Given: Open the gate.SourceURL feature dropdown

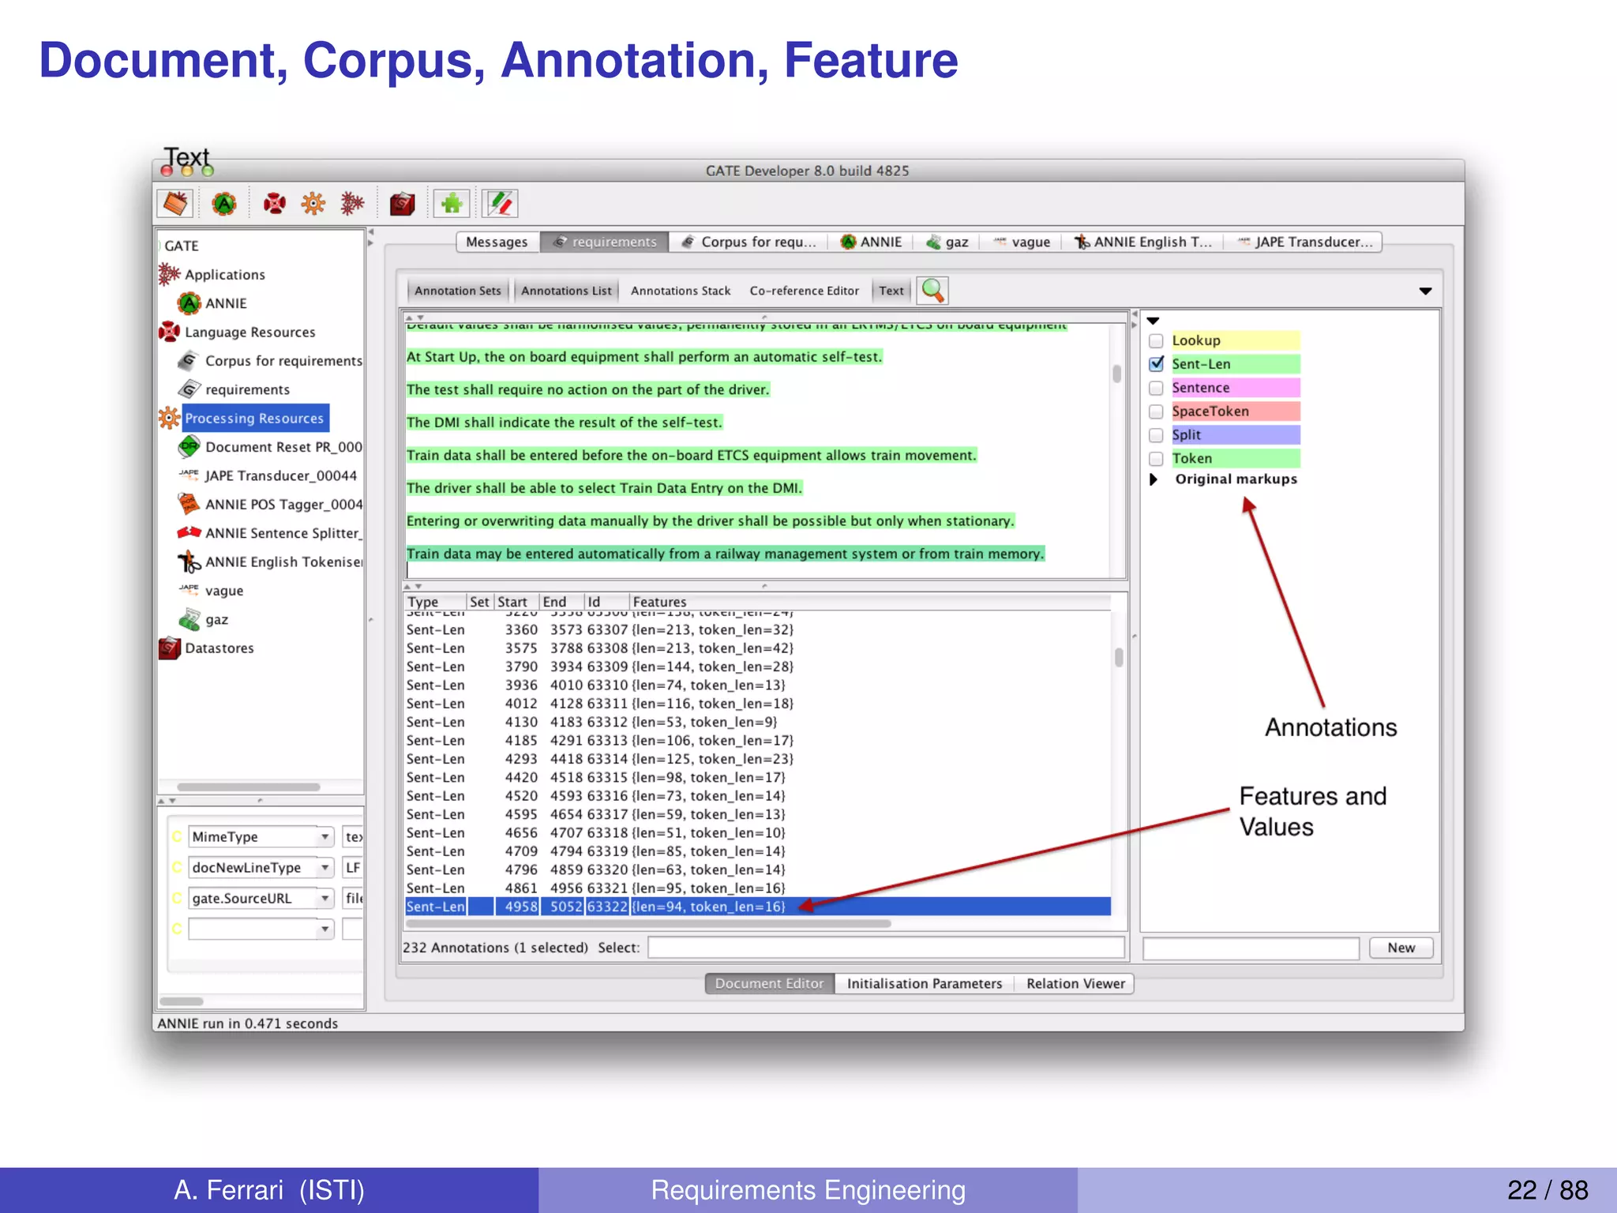Looking at the screenshot, I should pos(325,898).
